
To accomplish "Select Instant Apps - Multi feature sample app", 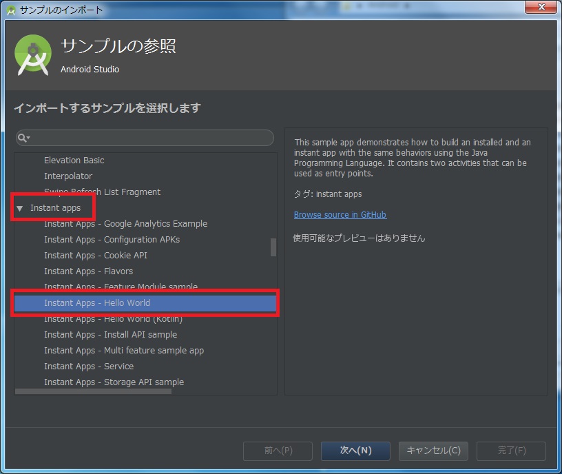I will point(124,350).
